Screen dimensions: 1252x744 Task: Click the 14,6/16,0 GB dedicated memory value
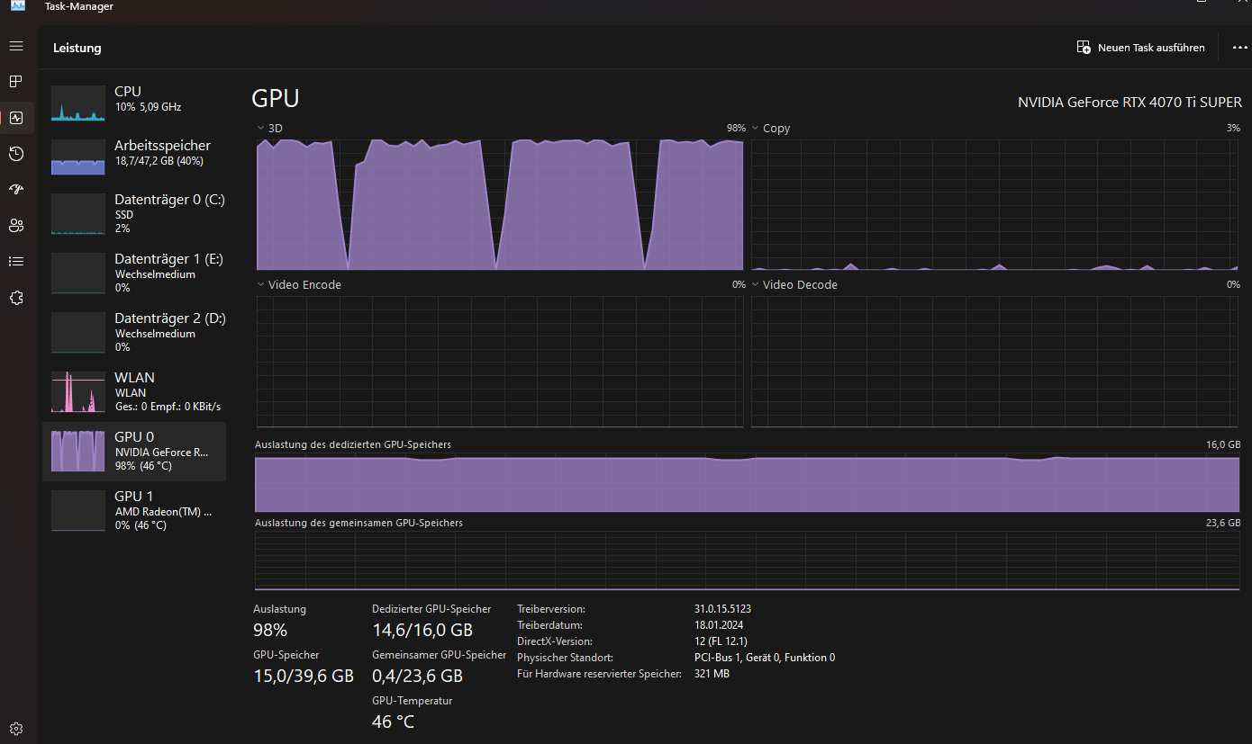click(422, 630)
